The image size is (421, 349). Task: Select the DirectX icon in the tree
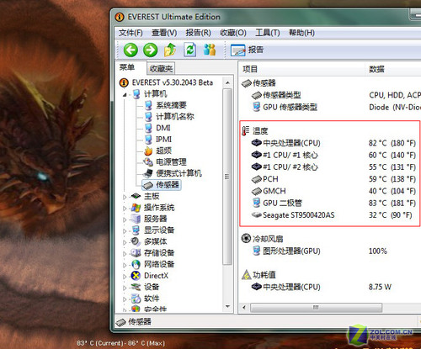coord(136,276)
